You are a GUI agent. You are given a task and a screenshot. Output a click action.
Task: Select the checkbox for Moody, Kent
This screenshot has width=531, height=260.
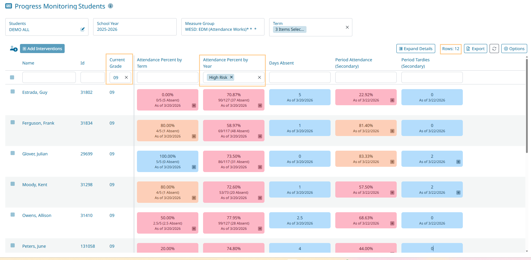pos(13,184)
